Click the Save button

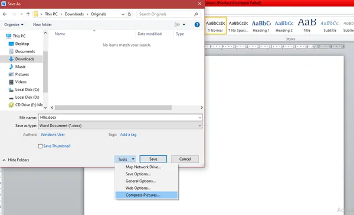pos(153,159)
